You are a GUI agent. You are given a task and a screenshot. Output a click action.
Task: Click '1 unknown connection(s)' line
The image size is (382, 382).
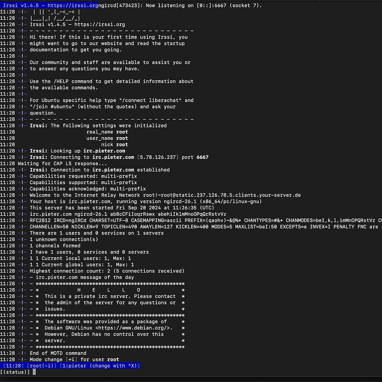click(x=63, y=240)
